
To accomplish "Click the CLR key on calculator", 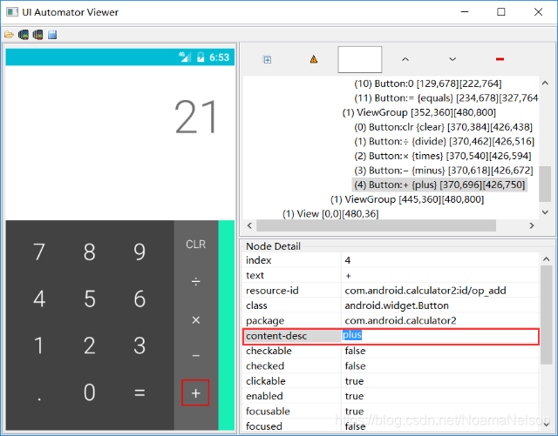I will pos(195,245).
